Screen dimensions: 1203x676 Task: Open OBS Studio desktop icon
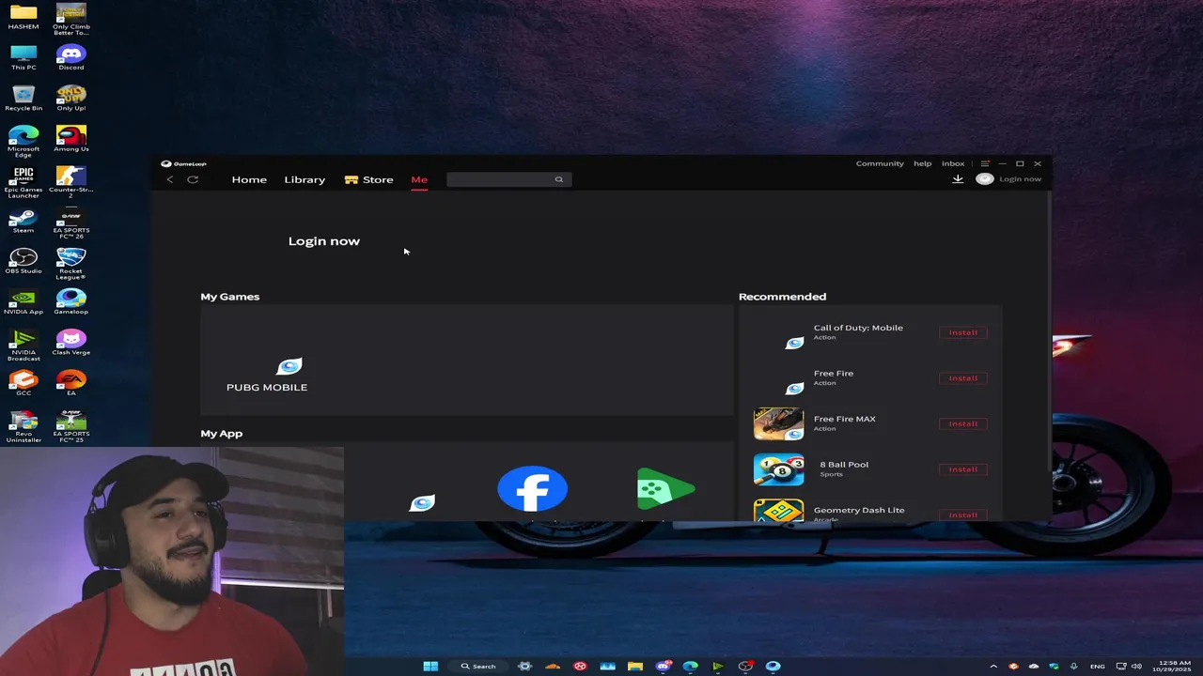tap(23, 261)
